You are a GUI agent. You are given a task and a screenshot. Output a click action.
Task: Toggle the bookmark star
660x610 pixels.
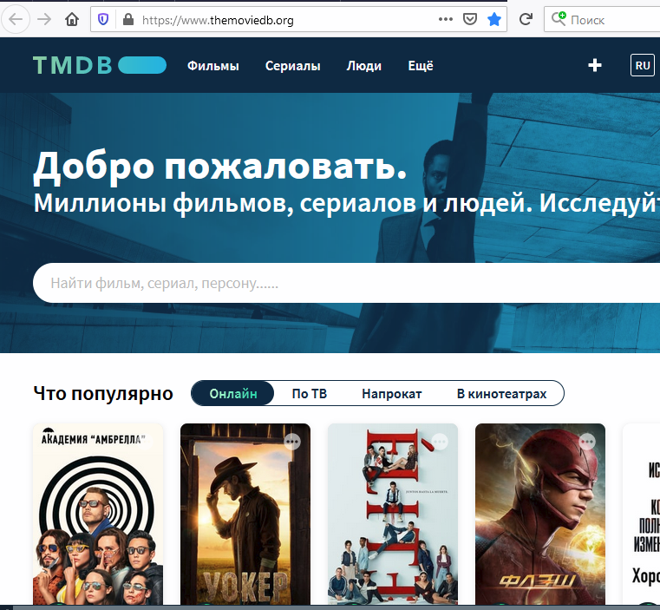(494, 19)
